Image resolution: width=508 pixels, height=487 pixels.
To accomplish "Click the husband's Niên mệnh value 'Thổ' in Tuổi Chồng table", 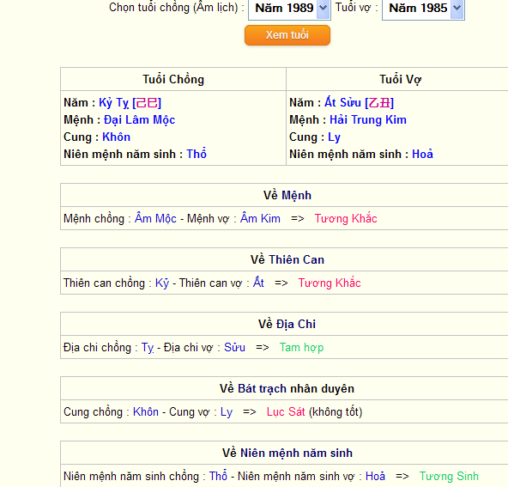I will click(197, 154).
